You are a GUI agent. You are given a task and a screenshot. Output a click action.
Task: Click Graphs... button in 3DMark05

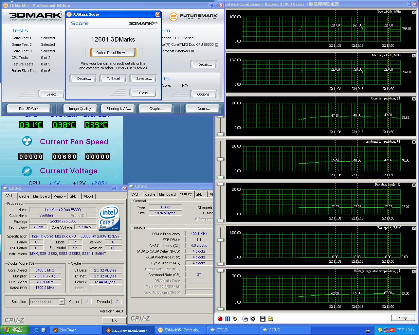tap(156, 109)
